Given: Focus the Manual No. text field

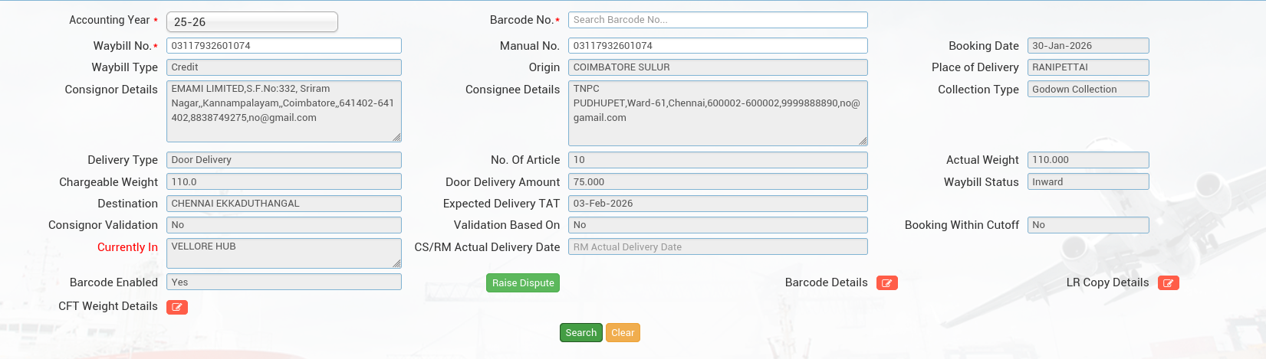Looking at the screenshot, I should [x=717, y=46].
